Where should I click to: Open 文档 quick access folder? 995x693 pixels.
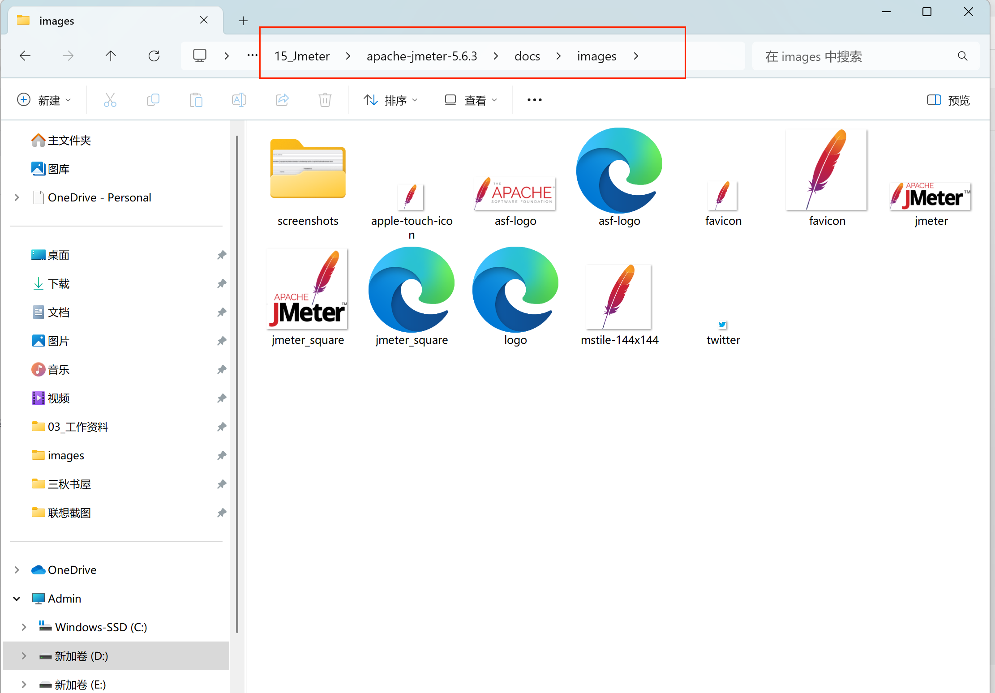tap(51, 312)
